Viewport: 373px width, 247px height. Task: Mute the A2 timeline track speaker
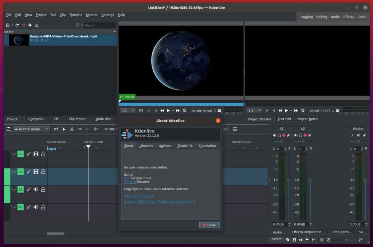pyautogui.click(x=36, y=207)
